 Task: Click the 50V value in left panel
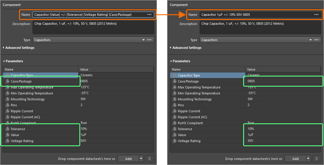pos(83,141)
